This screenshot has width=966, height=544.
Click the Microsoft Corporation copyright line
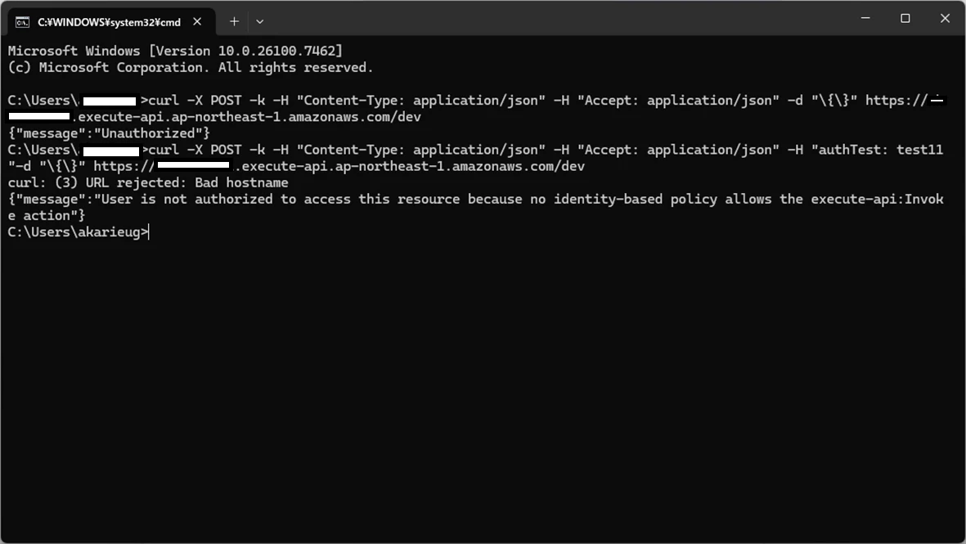tap(191, 68)
